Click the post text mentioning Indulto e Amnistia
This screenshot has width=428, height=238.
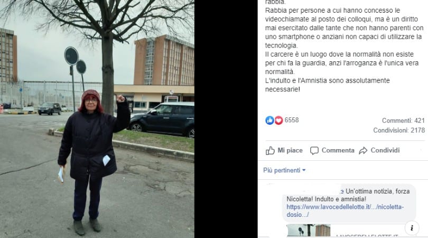(x=328, y=85)
